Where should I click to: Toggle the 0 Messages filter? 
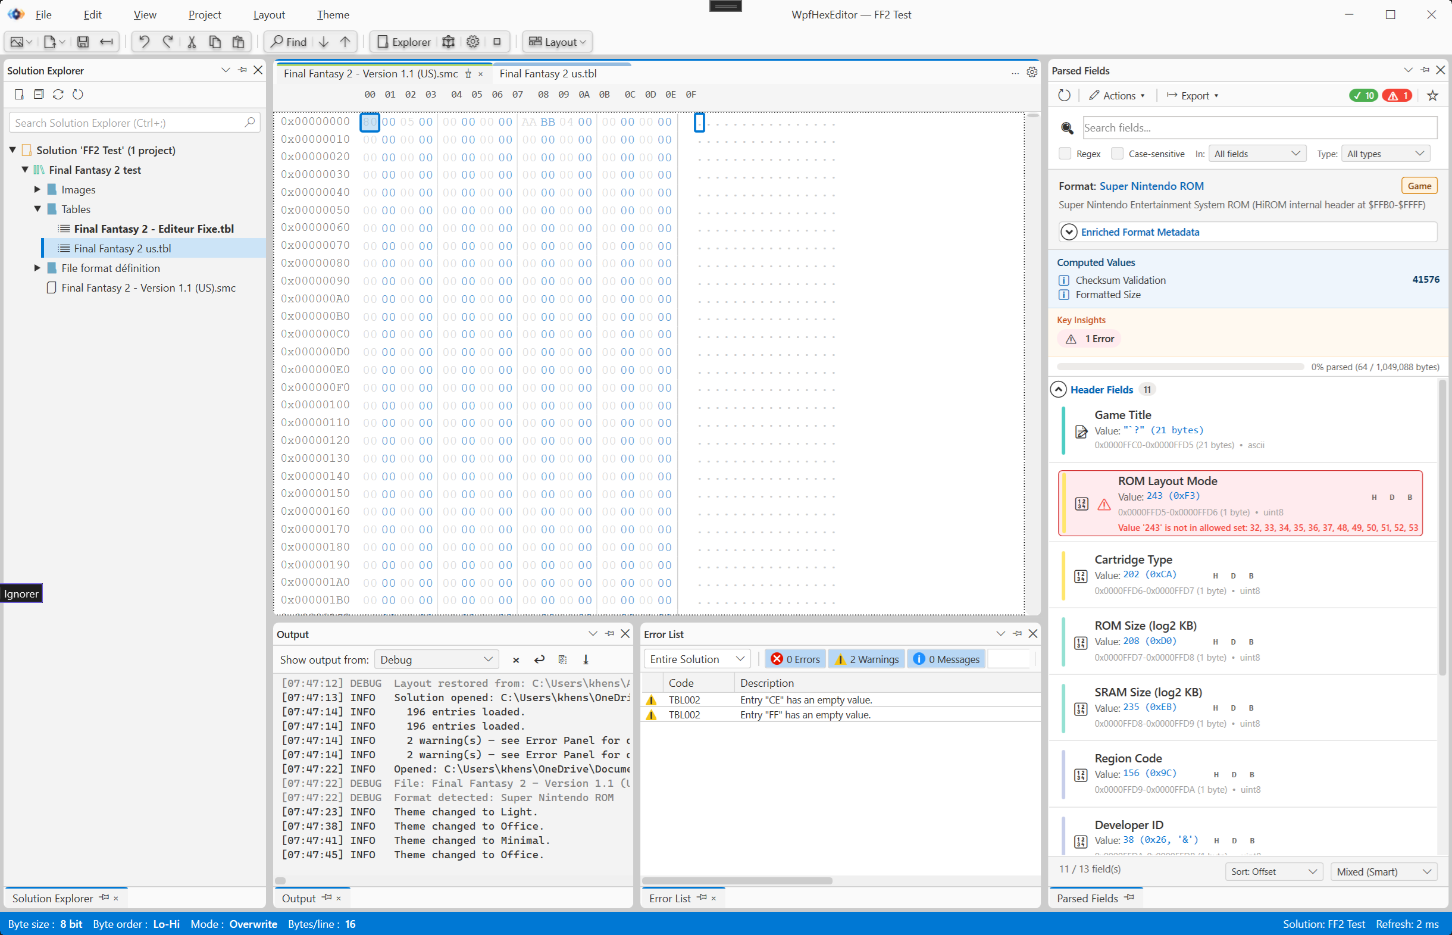(x=946, y=659)
